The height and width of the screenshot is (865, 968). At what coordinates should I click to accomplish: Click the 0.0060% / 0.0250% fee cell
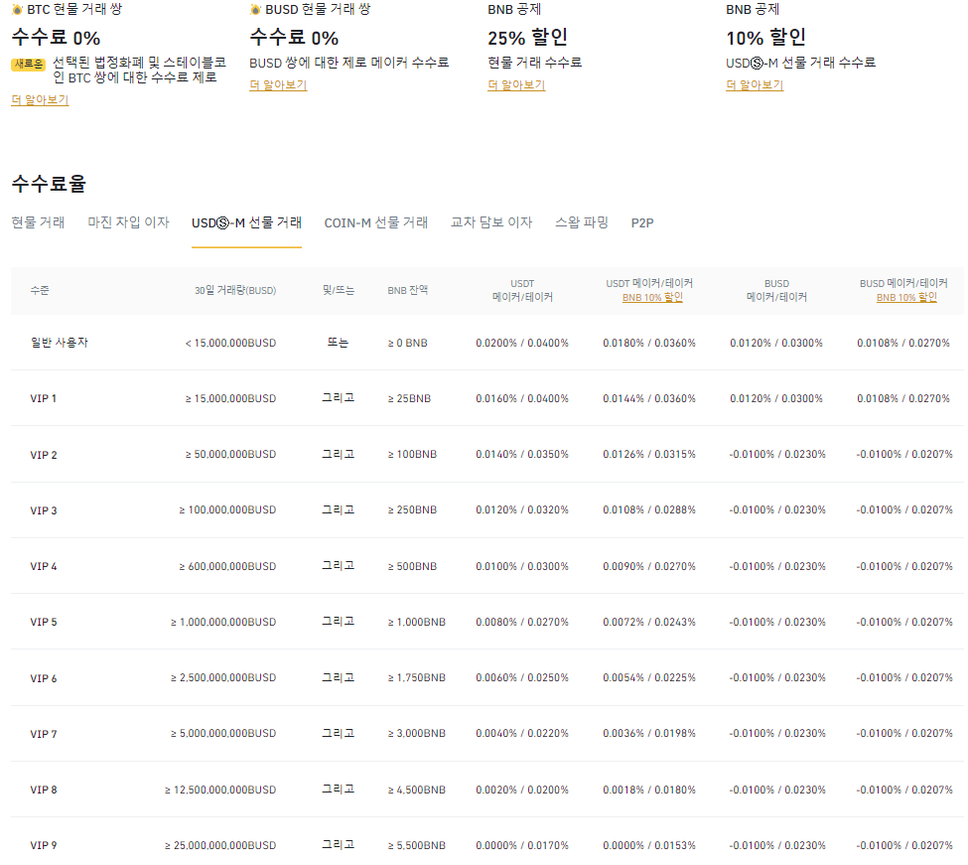522,678
